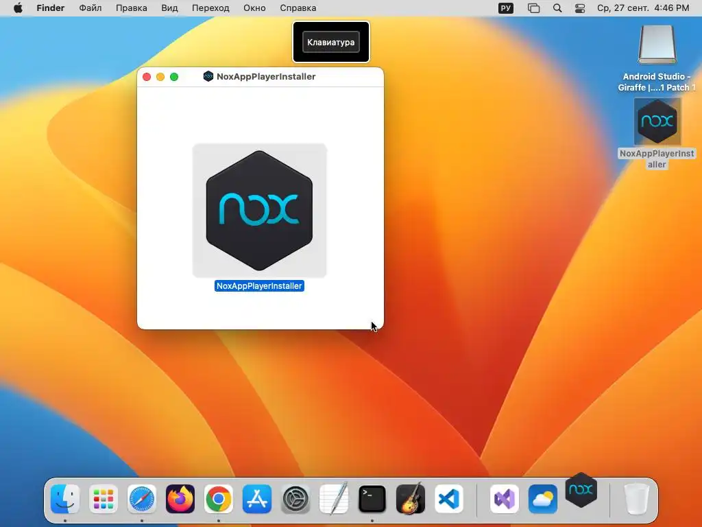Select Android Studio Giraffe disk on desktop
Image resolution: width=702 pixels, height=527 pixels.
657,45
